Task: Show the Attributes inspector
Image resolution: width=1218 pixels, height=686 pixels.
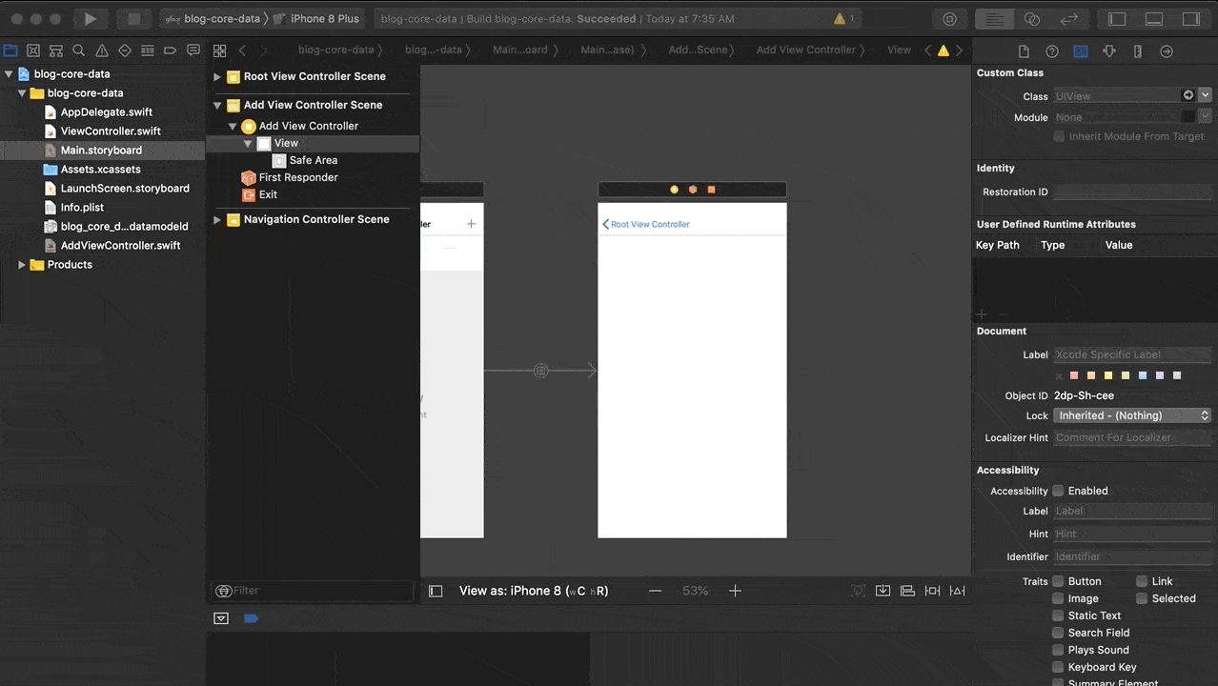Action: tap(1109, 51)
